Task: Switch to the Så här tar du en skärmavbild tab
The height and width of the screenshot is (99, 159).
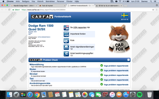Action: click(109, 6)
